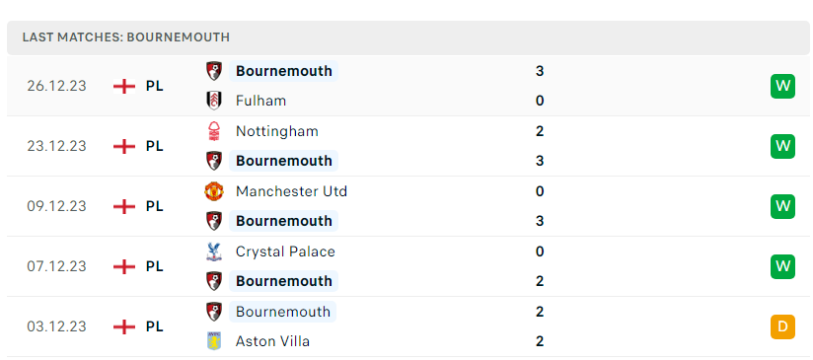
Task: Click the Crystal Palace crest icon
Action: [214, 252]
